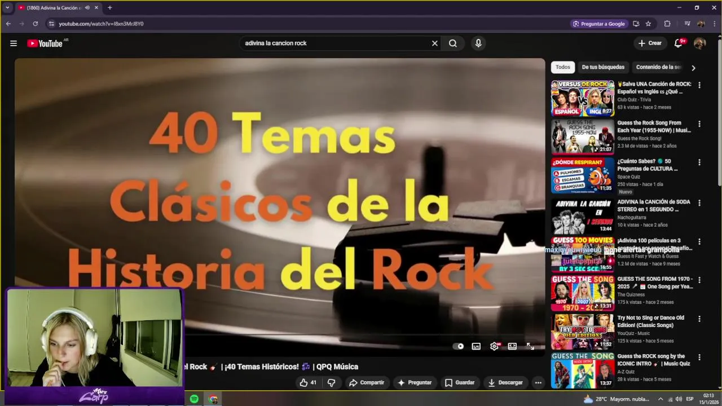722x406 pixels.
Task: Show hidden system tray icons
Action: pos(661,399)
